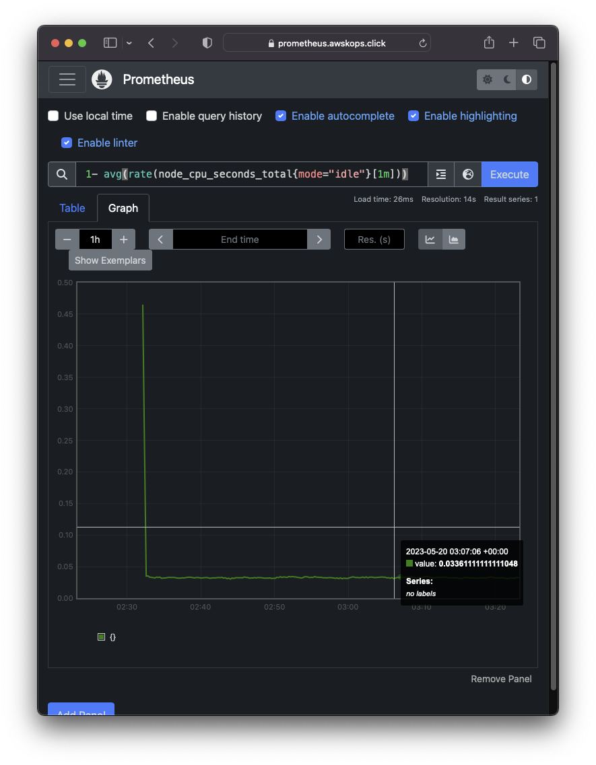
Task: Enable query history checkbox
Action: point(152,116)
